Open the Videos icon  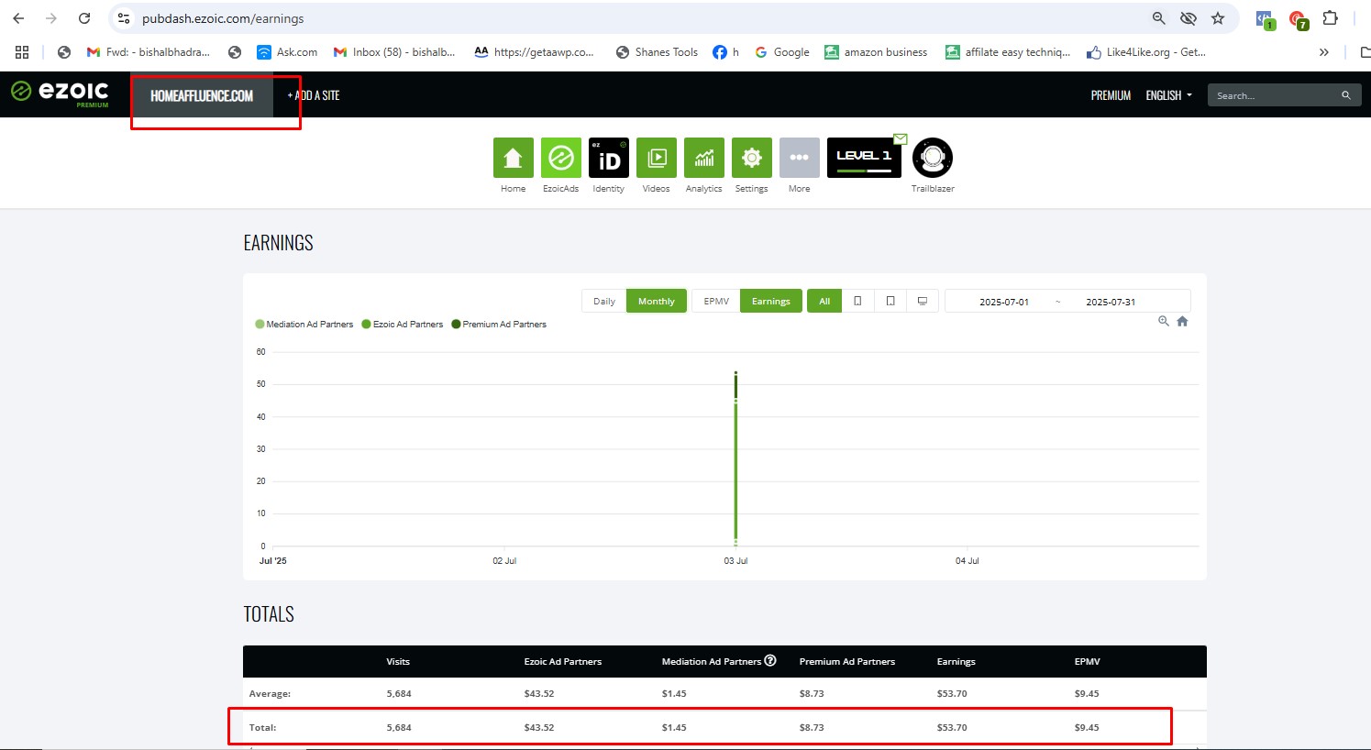pos(657,158)
